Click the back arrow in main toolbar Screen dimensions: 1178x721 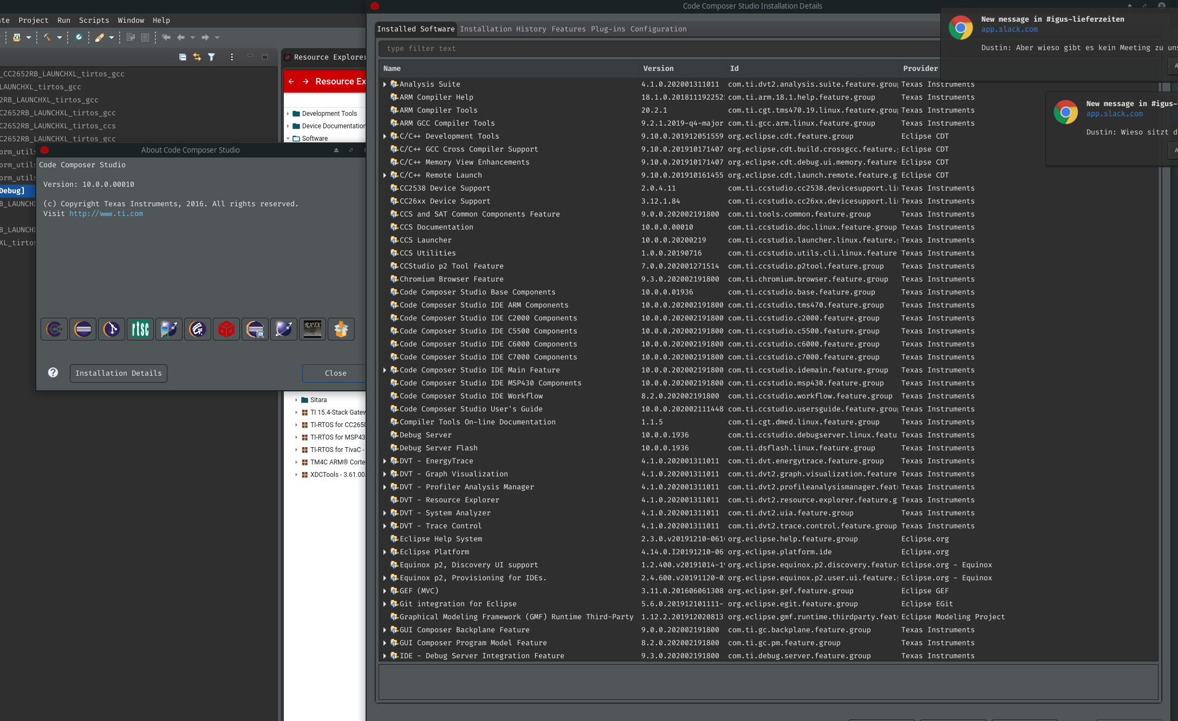coord(181,37)
